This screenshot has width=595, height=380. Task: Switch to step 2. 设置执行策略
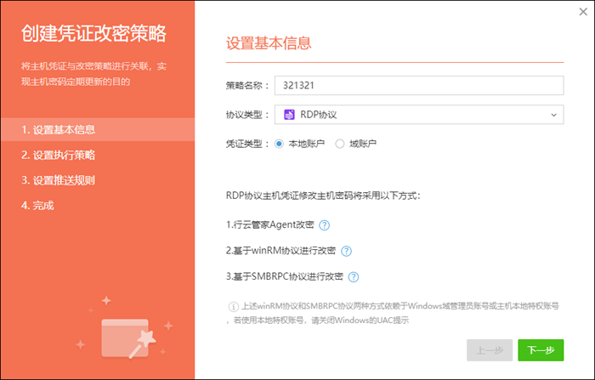[x=59, y=155]
